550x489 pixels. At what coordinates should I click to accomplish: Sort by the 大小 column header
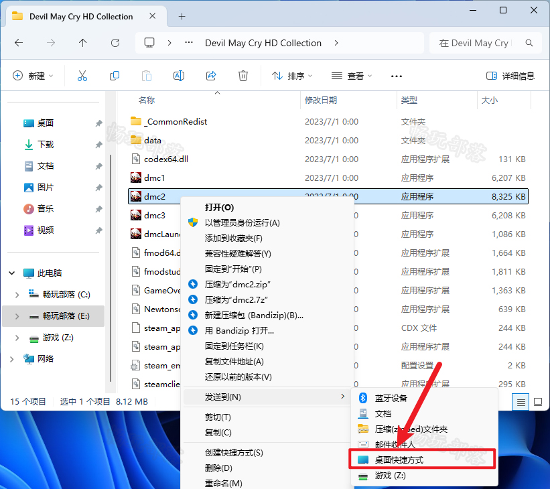pyautogui.click(x=490, y=100)
